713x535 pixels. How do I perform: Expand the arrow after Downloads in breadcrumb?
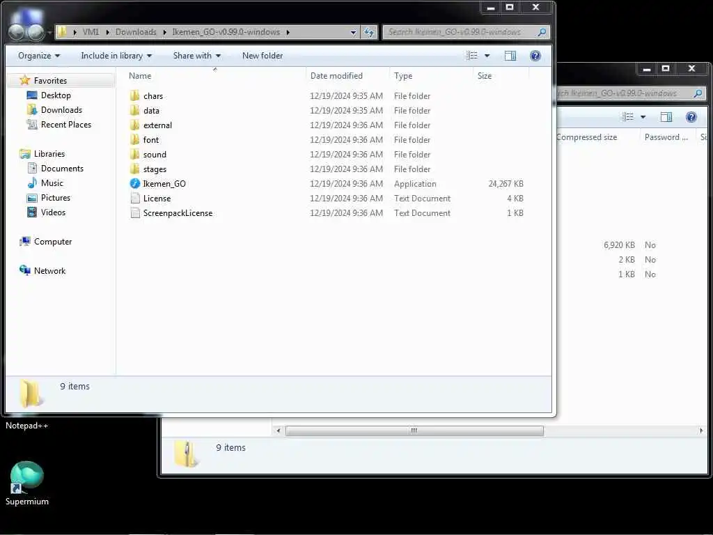point(164,32)
